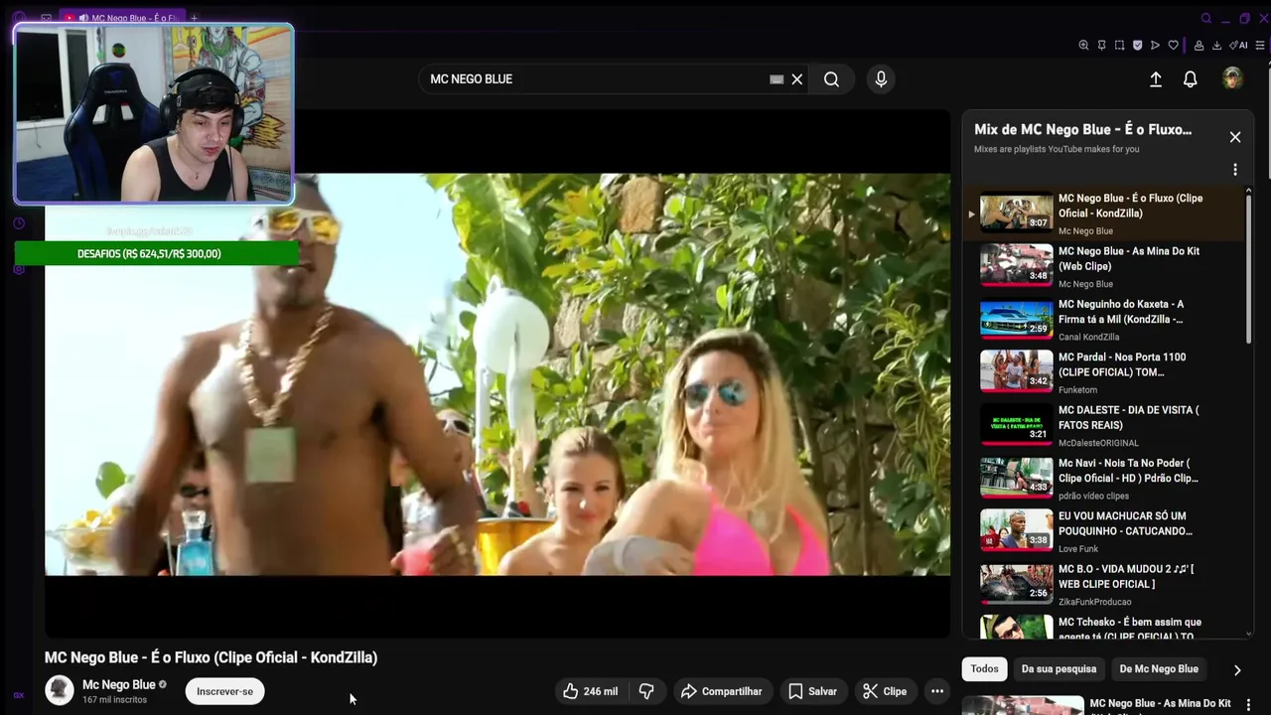Open the Mix playlist three-dot menu

(1235, 170)
